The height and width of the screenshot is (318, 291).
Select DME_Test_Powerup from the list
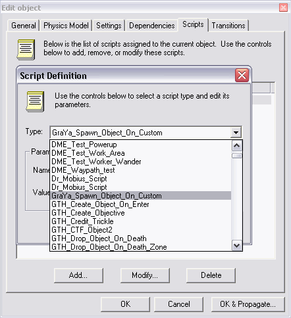point(140,145)
